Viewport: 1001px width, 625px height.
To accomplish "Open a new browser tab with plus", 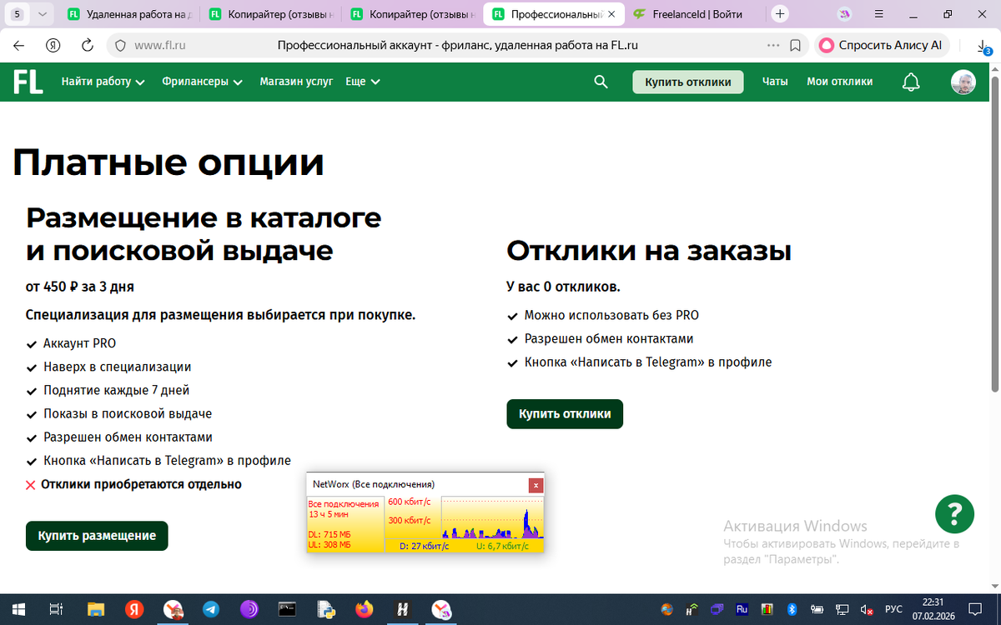I will pyautogui.click(x=780, y=13).
